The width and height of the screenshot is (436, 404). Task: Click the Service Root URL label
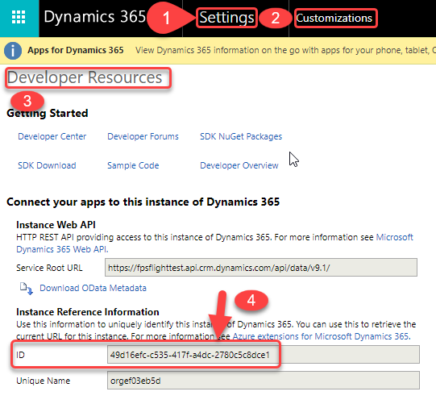pos(49,268)
